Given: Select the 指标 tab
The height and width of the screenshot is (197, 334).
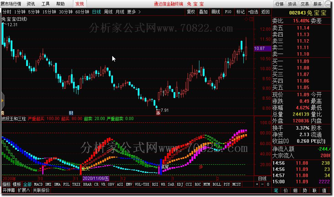Looking at the screenshot, I should pyautogui.click(x=7, y=184).
